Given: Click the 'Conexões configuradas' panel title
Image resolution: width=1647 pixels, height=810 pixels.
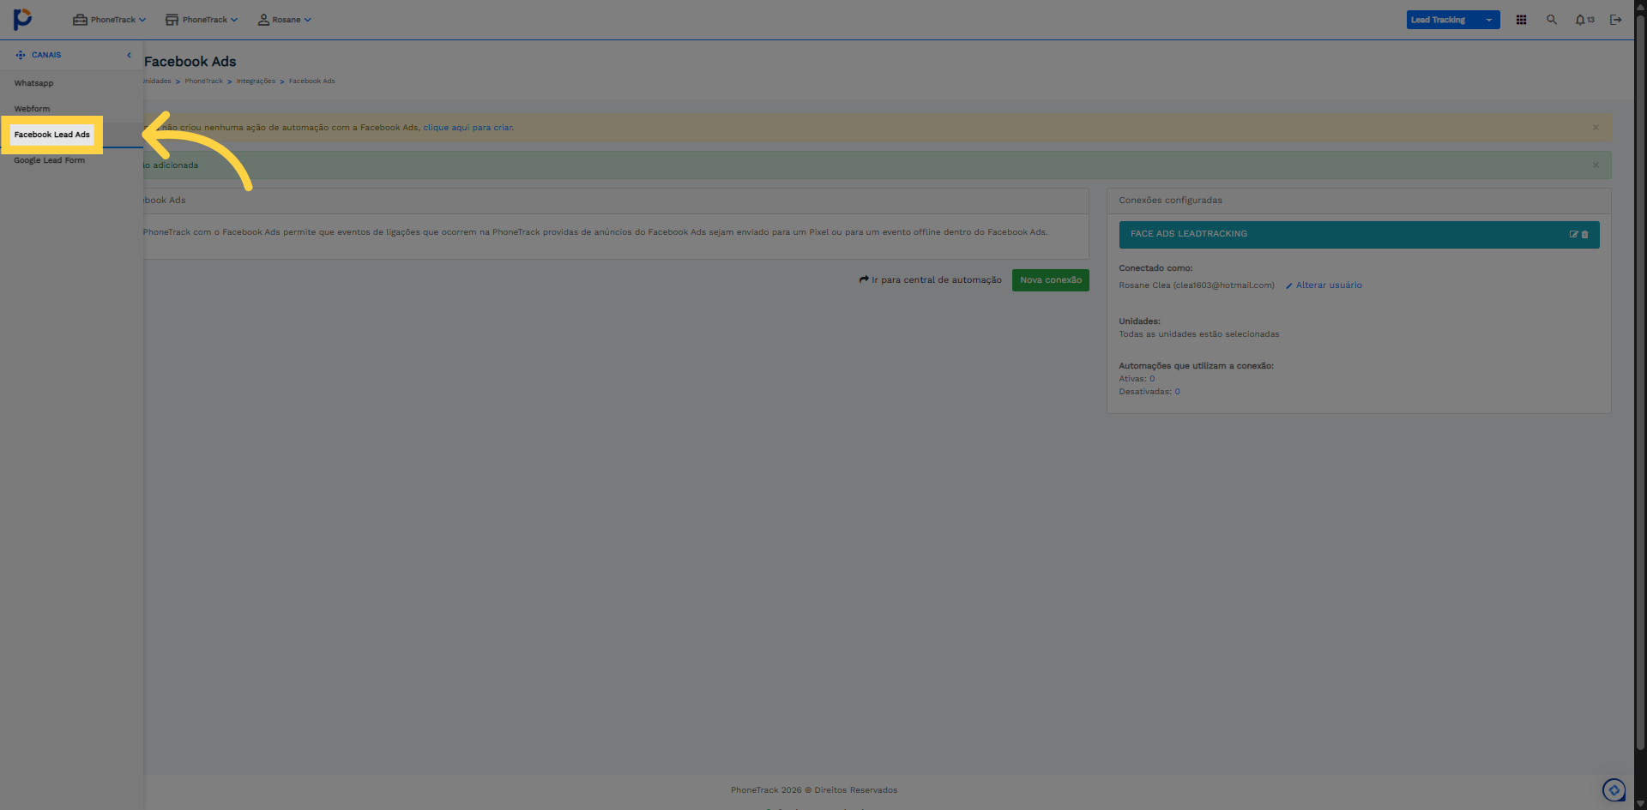Looking at the screenshot, I should point(1170,201).
